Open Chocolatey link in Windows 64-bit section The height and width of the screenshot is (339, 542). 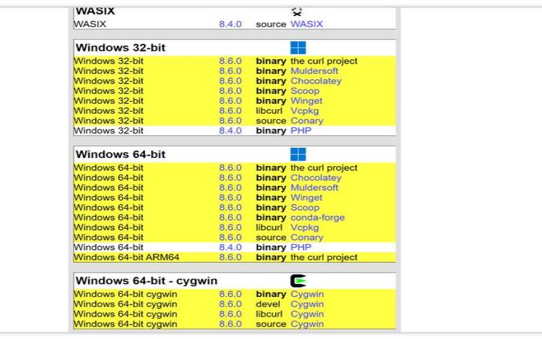[x=316, y=178]
